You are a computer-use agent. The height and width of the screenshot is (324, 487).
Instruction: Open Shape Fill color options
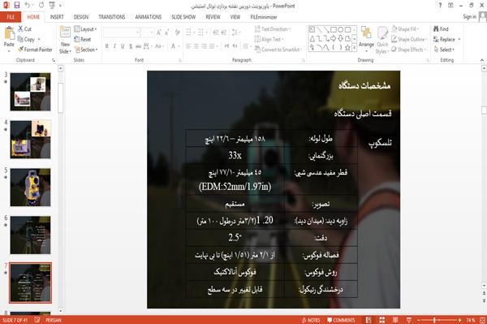point(405,29)
